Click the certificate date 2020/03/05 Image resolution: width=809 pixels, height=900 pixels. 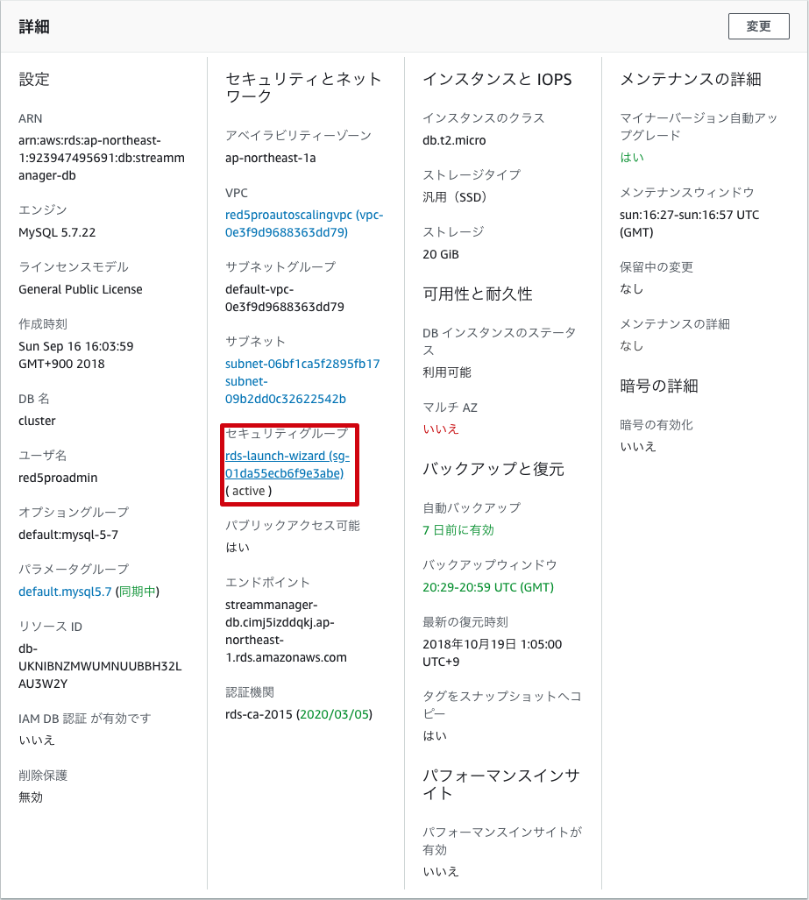click(335, 714)
